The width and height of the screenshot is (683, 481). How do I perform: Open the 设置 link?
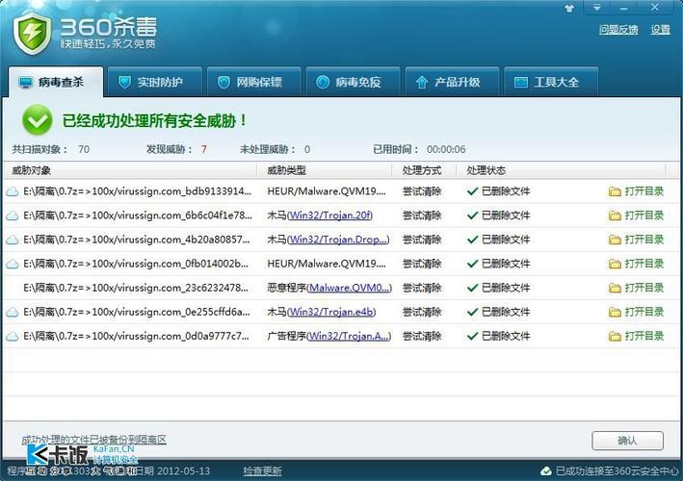(660, 30)
